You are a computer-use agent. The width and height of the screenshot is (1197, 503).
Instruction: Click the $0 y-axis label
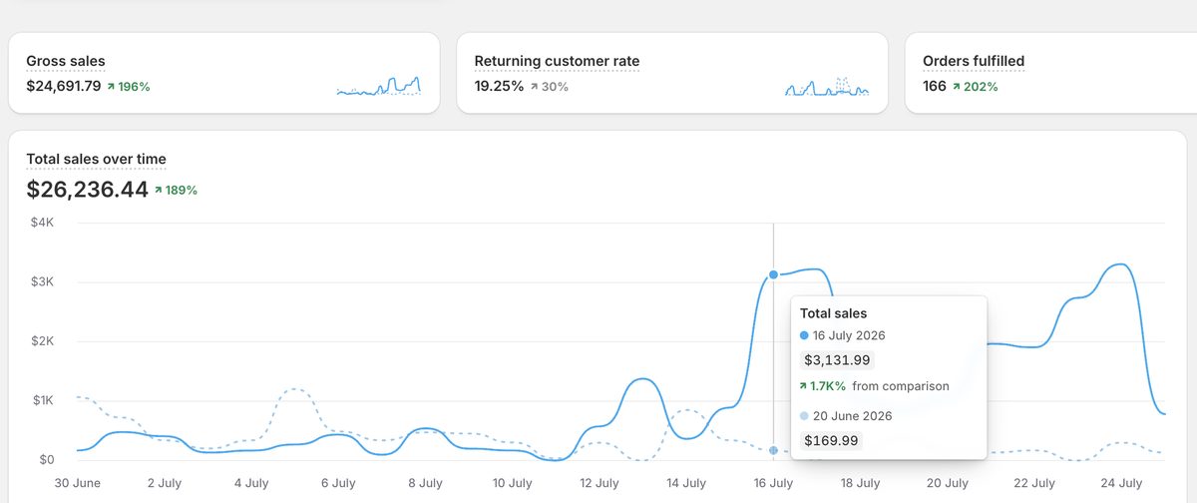(x=46, y=460)
